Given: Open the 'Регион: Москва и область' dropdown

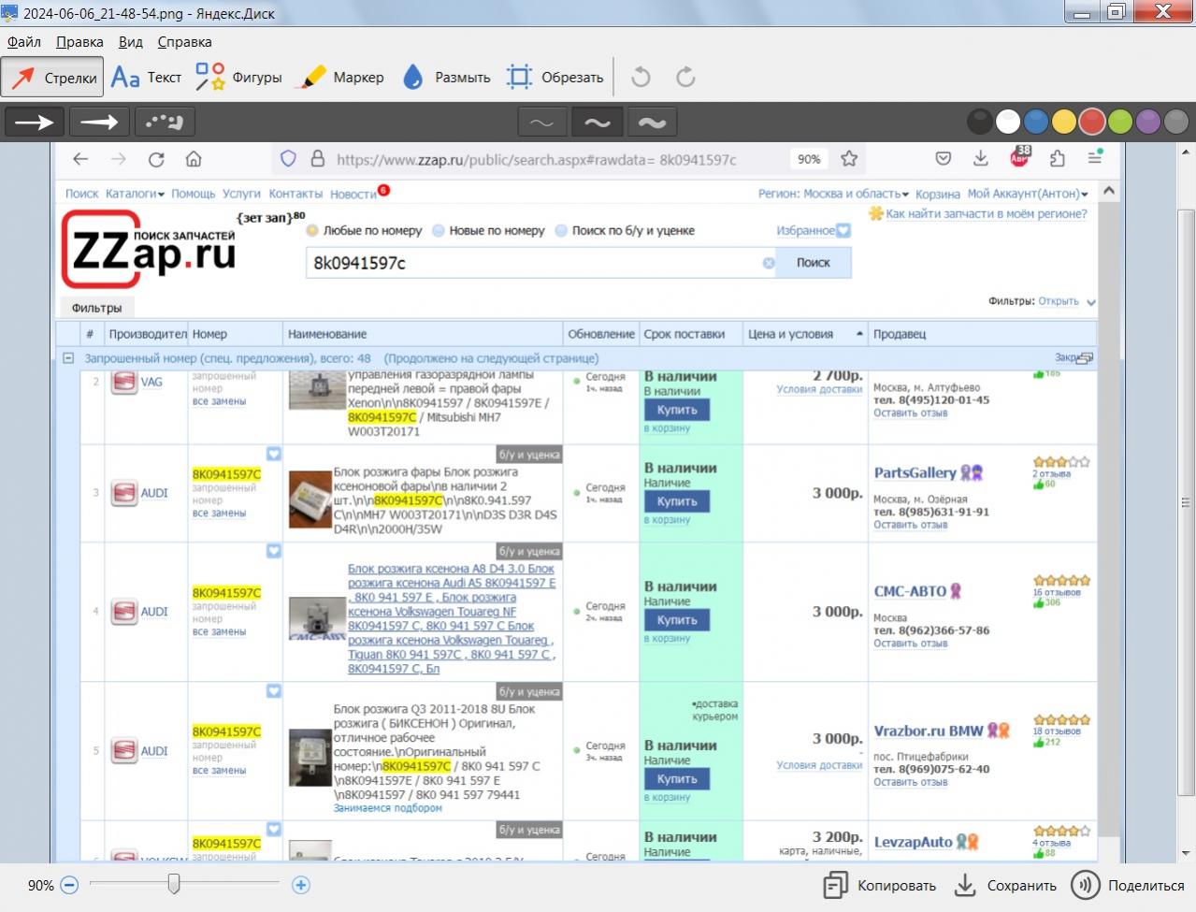Looking at the screenshot, I should coord(833,194).
